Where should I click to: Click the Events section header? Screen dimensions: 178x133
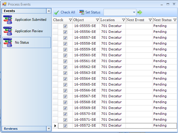[x=24, y=11]
